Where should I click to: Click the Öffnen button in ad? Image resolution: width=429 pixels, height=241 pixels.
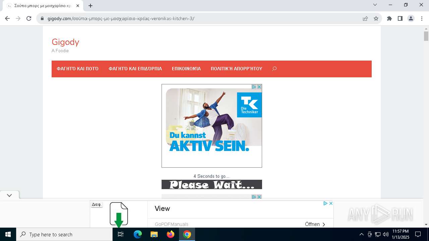pos(315,224)
